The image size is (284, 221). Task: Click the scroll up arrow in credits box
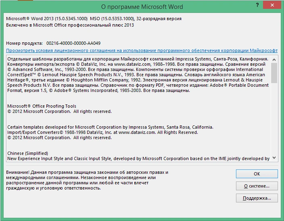tap(274, 60)
